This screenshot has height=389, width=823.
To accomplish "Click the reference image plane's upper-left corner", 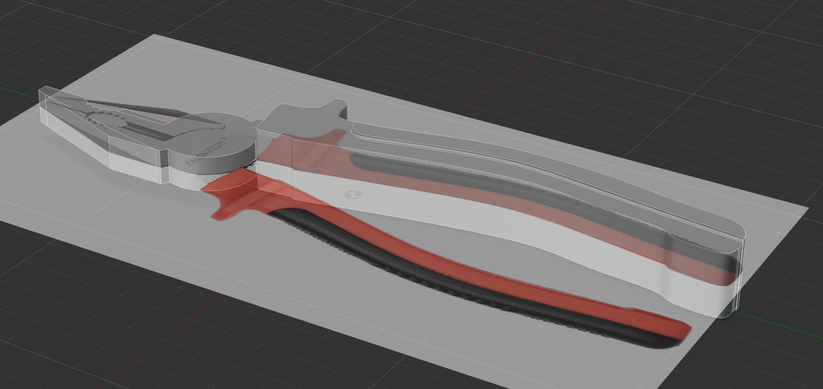I will [153, 36].
